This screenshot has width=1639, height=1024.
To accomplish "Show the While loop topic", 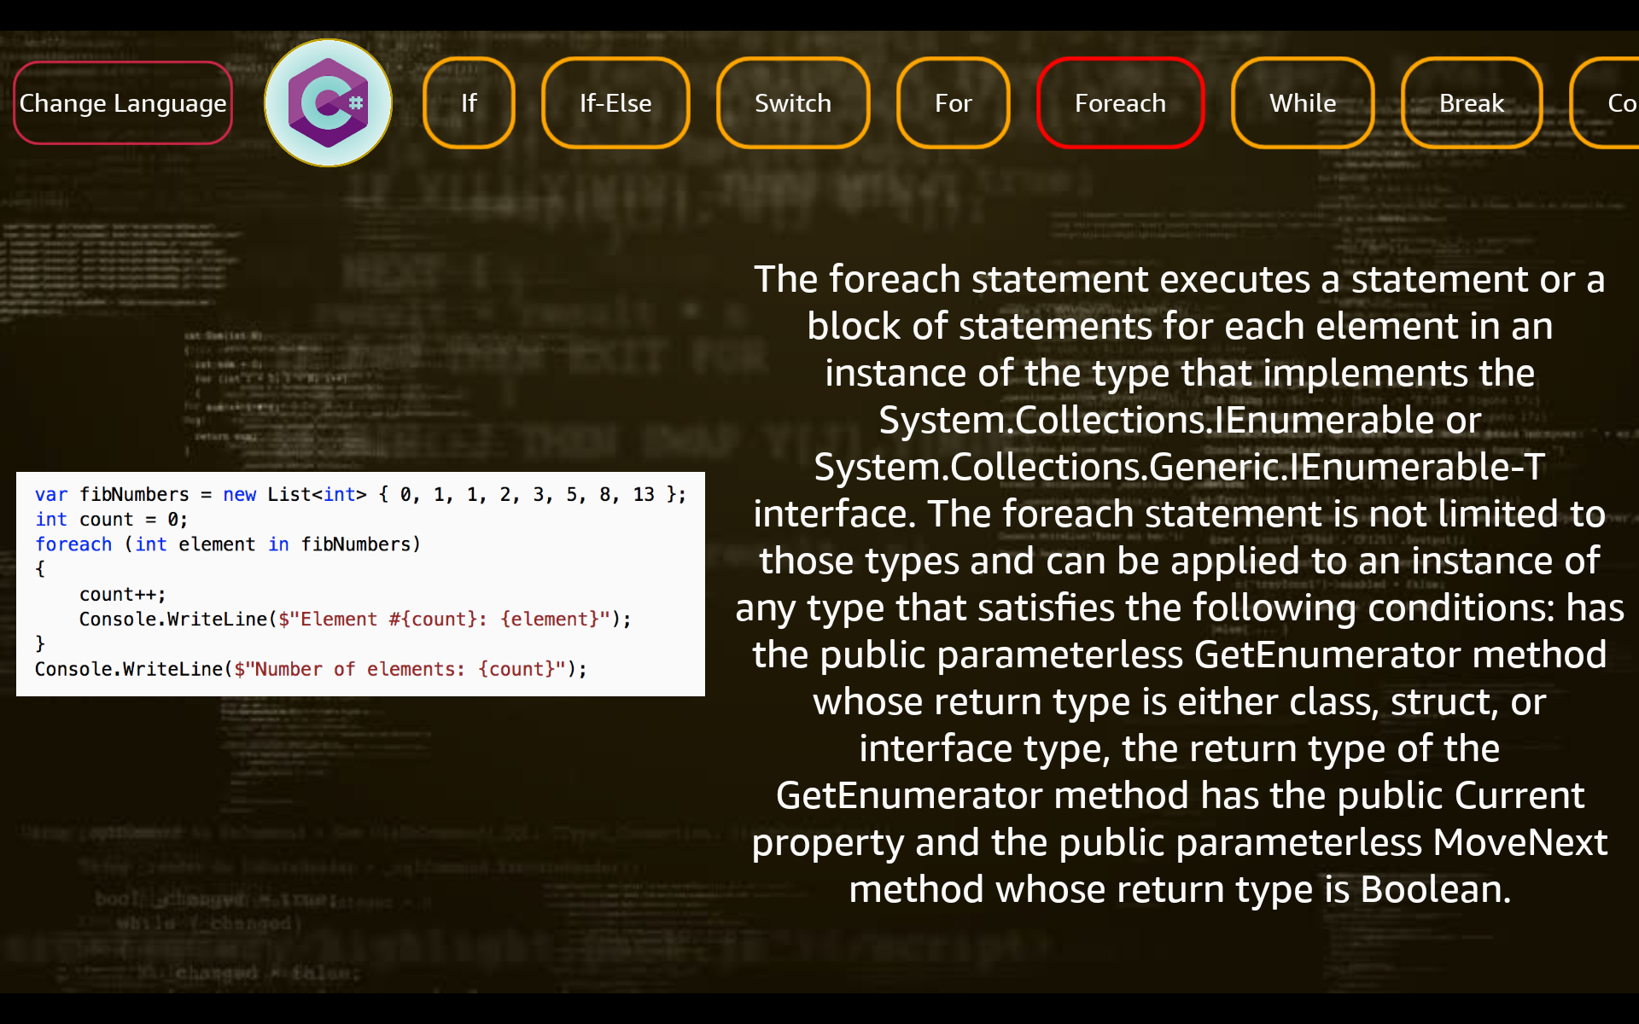I will pyautogui.click(x=1302, y=103).
